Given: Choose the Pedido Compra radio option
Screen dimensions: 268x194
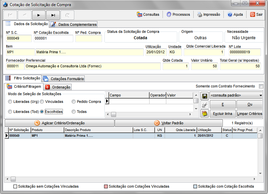Looking at the screenshot, I should coord(74,102).
